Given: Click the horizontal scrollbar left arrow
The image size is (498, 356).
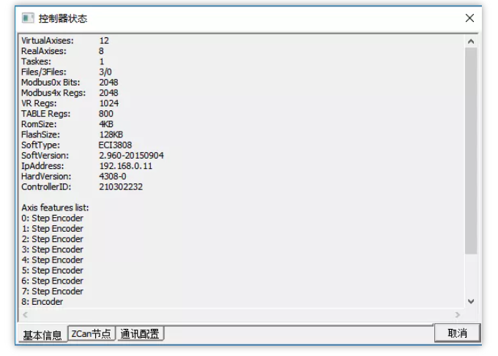Looking at the screenshot, I should point(26,314).
